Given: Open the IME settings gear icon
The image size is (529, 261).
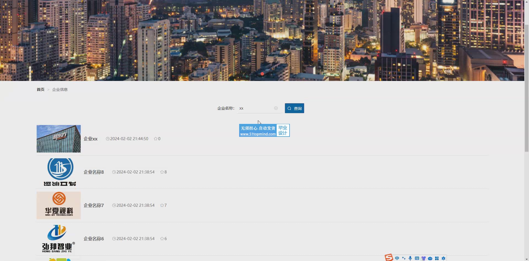Looking at the screenshot, I should point(443,258).
